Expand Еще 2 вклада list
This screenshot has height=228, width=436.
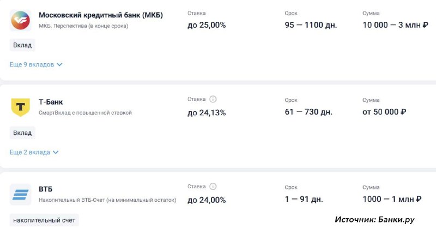tap(34, 152)
